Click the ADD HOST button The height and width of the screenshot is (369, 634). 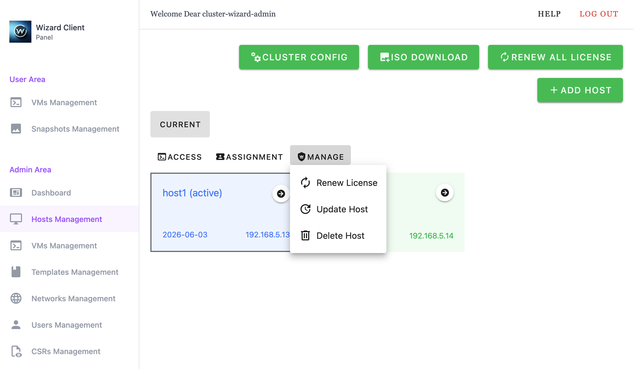[580, 90]
